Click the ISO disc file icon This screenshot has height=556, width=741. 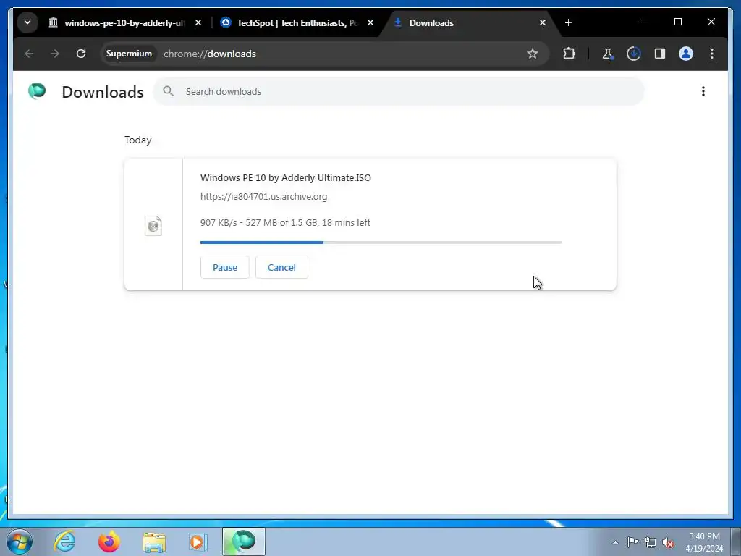[153, 226]
